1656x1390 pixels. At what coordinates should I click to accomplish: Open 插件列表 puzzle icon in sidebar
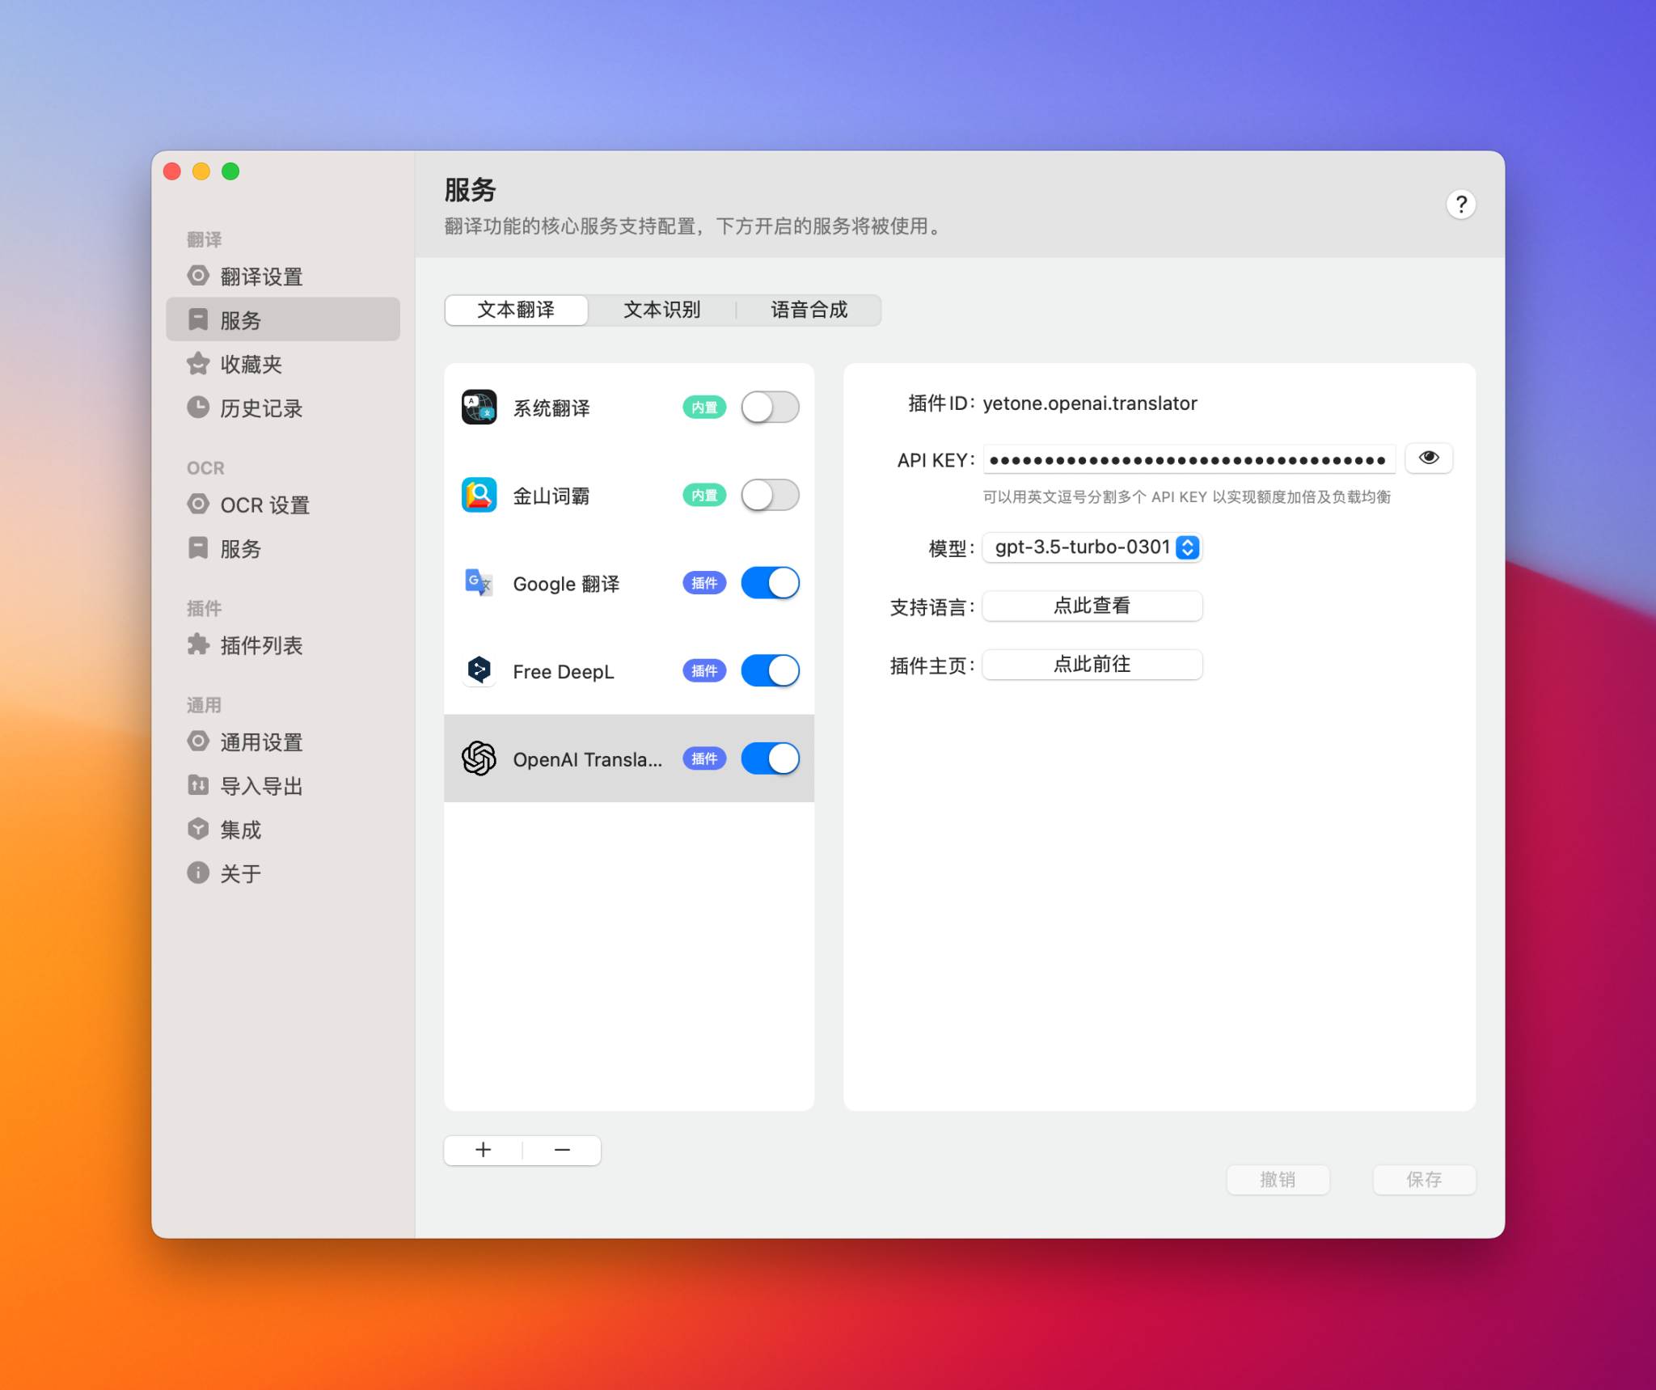pyautogui.click(x=198, y=644)
